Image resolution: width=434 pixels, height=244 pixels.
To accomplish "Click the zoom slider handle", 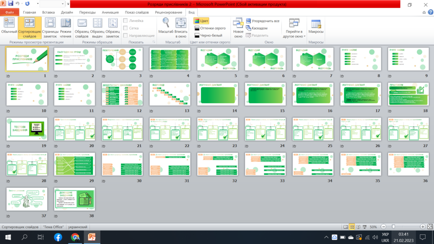I will coord(393,227).
